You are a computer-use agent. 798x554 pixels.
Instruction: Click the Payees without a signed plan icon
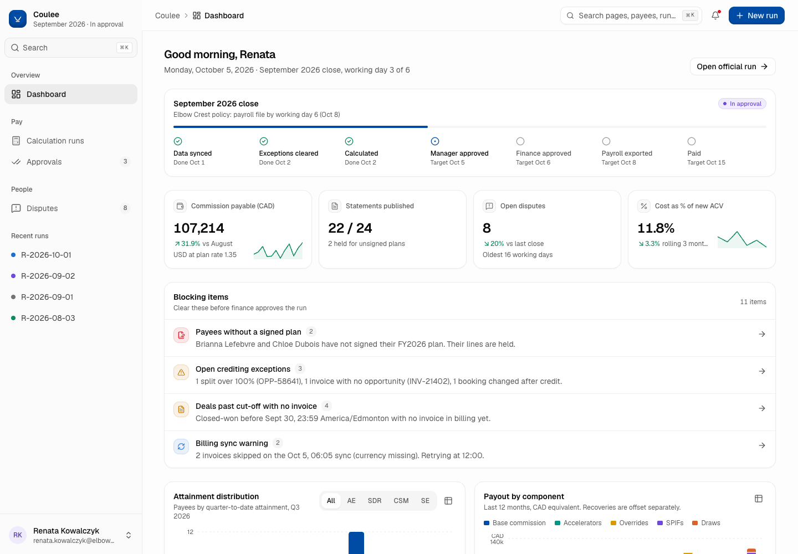pos(181,335)
